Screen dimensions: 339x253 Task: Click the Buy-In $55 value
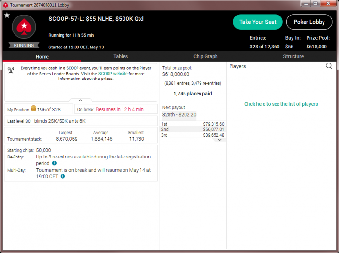tap(289, 47)
